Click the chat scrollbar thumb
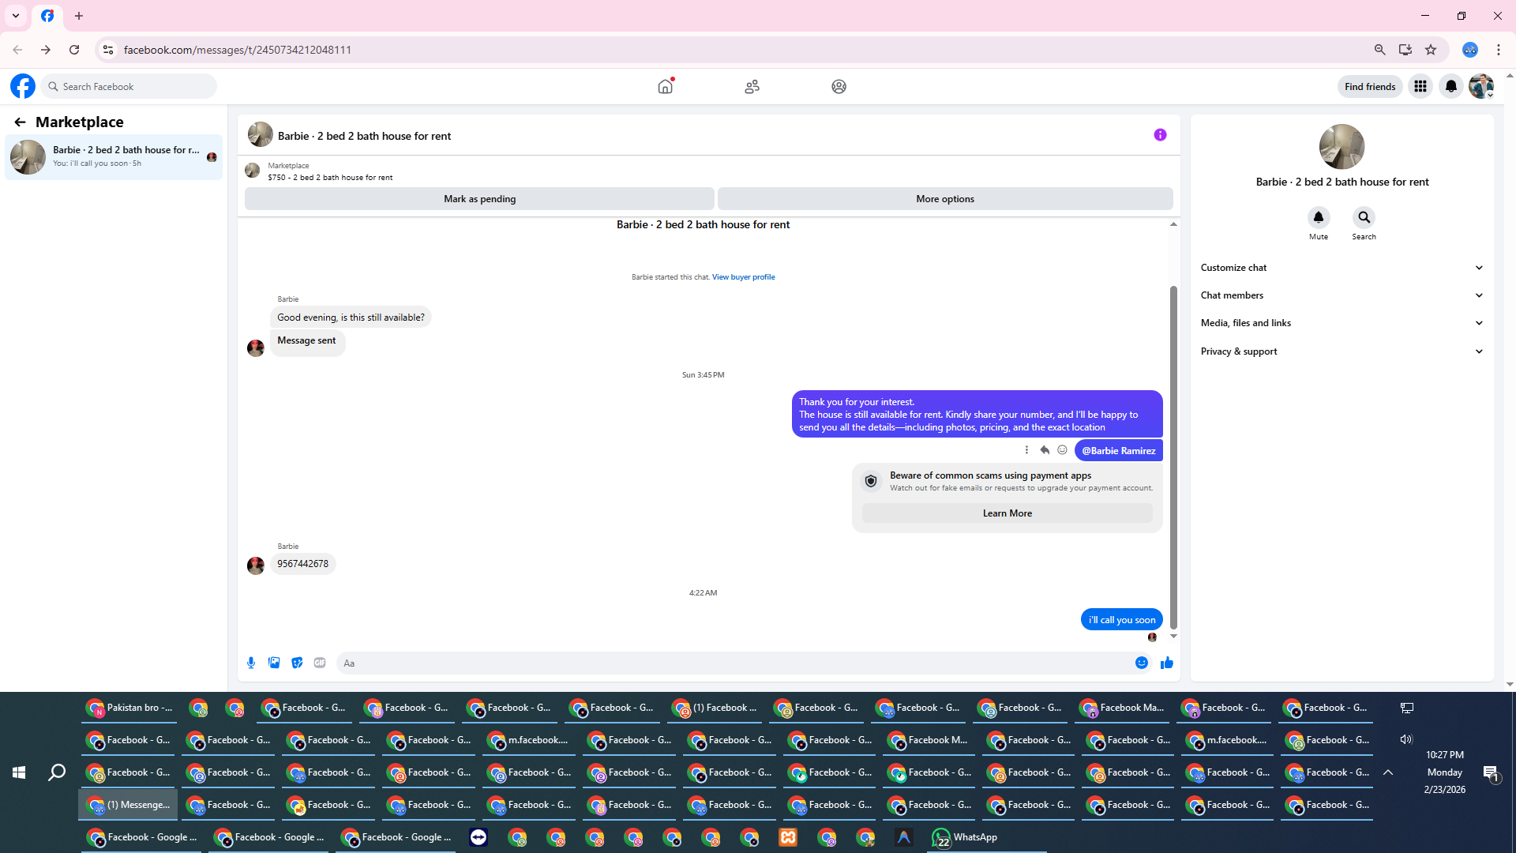The image size is (1516, 853). [1173, 458]
